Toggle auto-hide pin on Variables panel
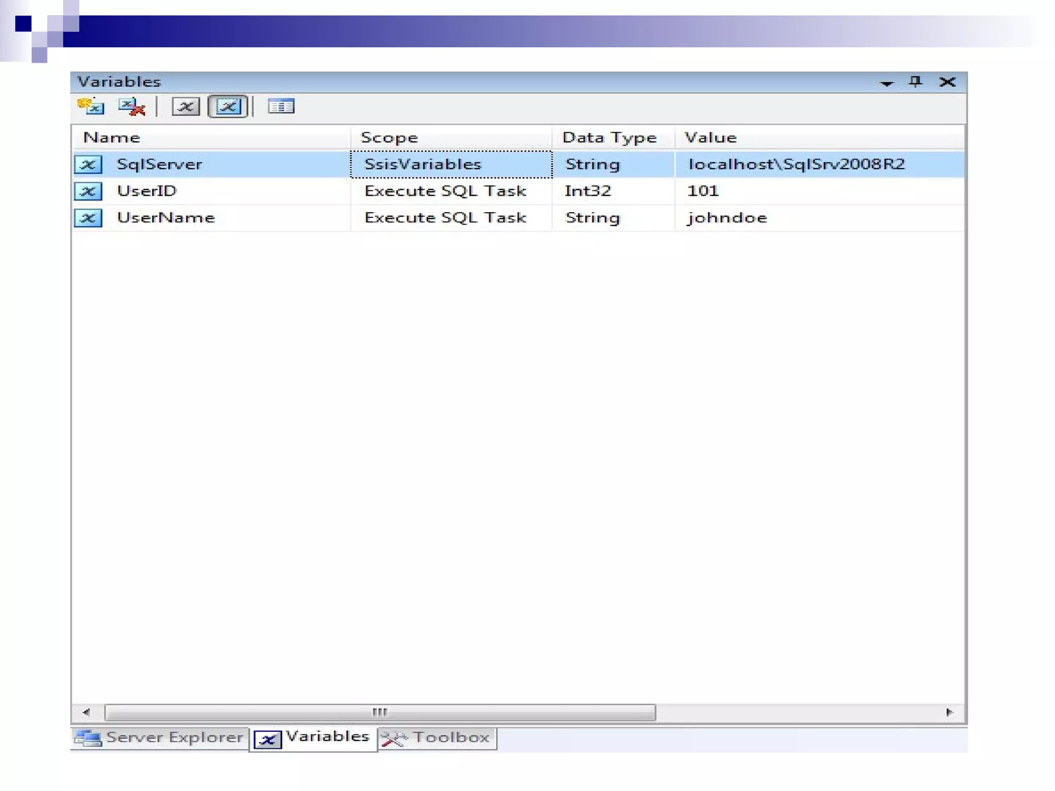1055x791 pixels. tap(915, 82)
